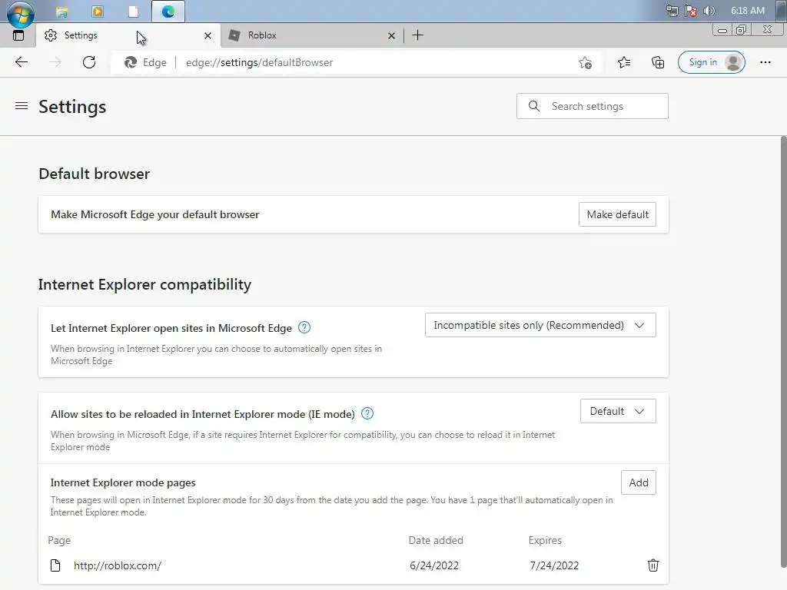Open the Settings hamburger navigation menu

[21, 106]
